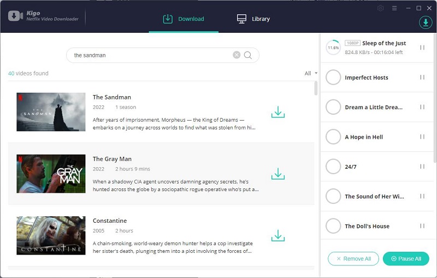Viewport: 437px width, 278px height.
Task: Click the 2 hours 9 mins label
Action: 133,169
